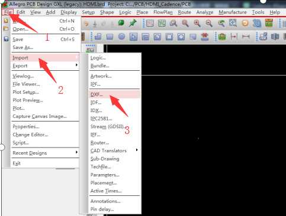The height and width of the screenshot is (216, 286).
Task: Select IDF... import option
Action: [114, 103]
